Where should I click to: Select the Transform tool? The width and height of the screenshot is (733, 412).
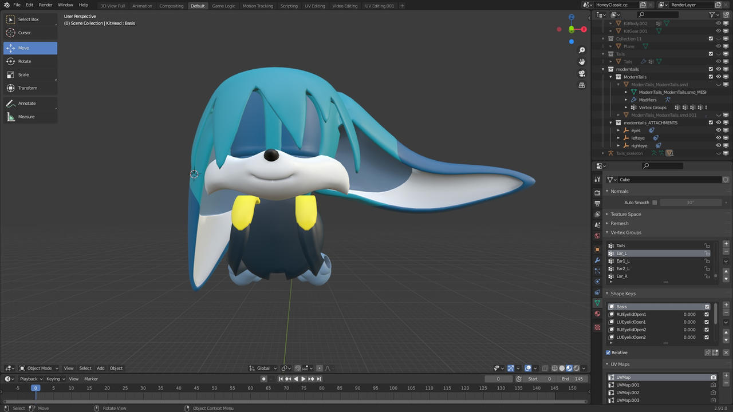tap(30, 88)
